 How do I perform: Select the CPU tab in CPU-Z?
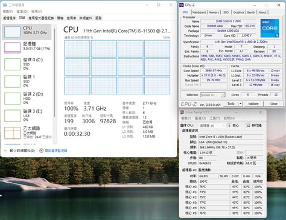185,12
